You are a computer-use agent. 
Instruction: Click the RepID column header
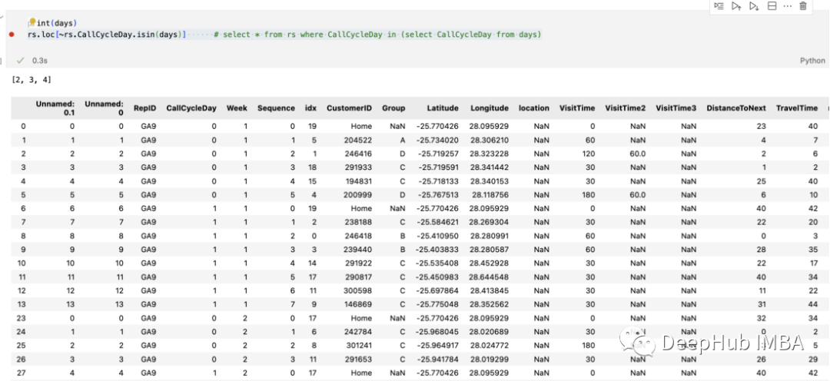pyautogui.click(x=144, y=108)
